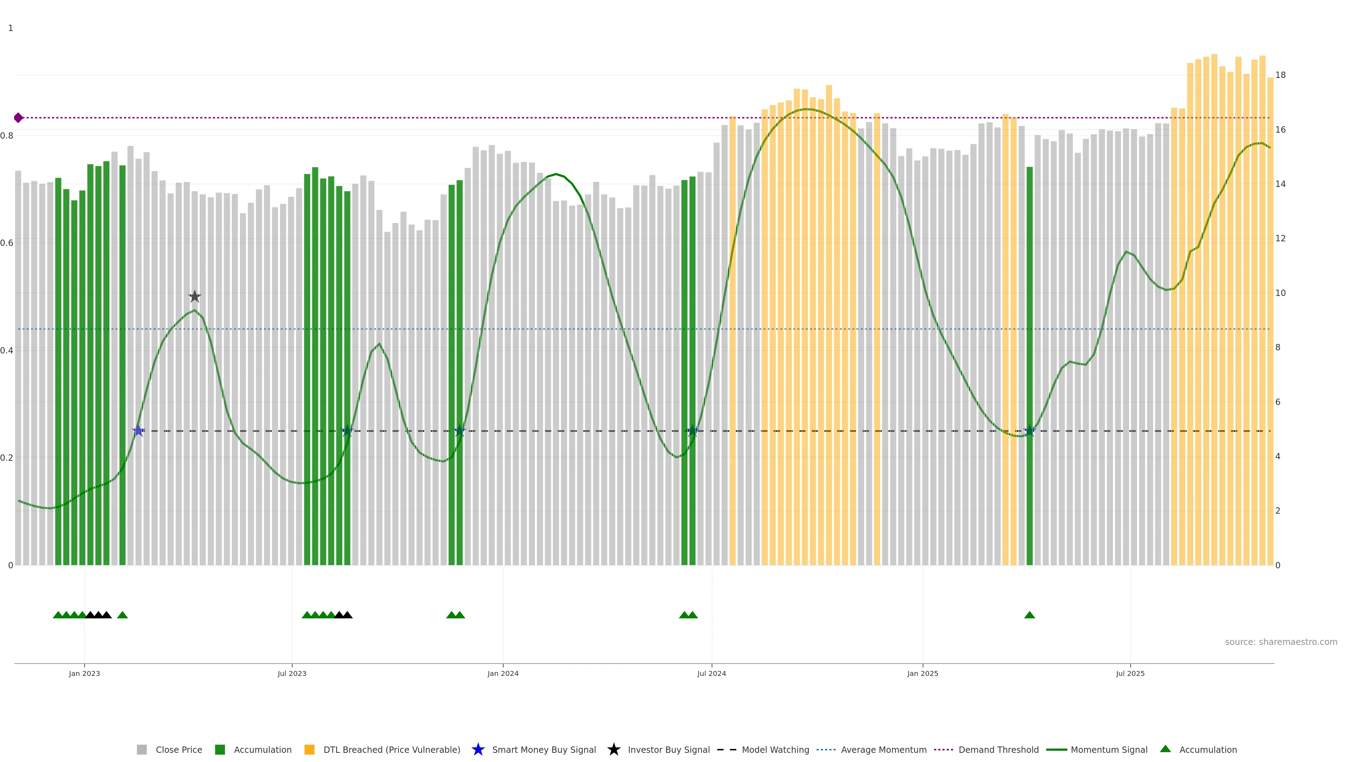Toggle the DTL Breached legend entry
The width and height of the screenshot is (1355, 762).
(391, 749)
